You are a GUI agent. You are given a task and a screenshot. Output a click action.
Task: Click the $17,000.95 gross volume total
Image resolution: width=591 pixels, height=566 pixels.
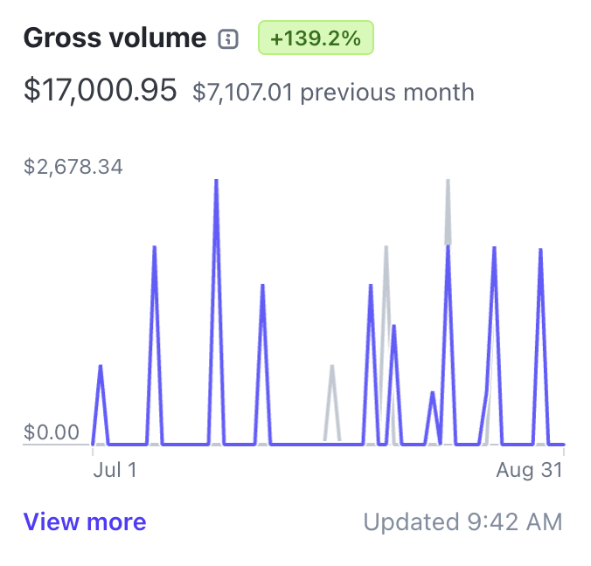[x=101, y=90]
